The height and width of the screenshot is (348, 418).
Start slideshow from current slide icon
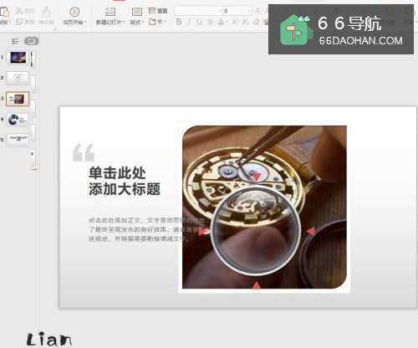[74, 12]
